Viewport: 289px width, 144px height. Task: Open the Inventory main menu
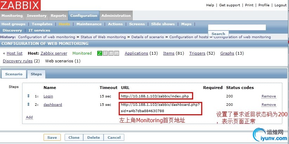tap(37, 16)
